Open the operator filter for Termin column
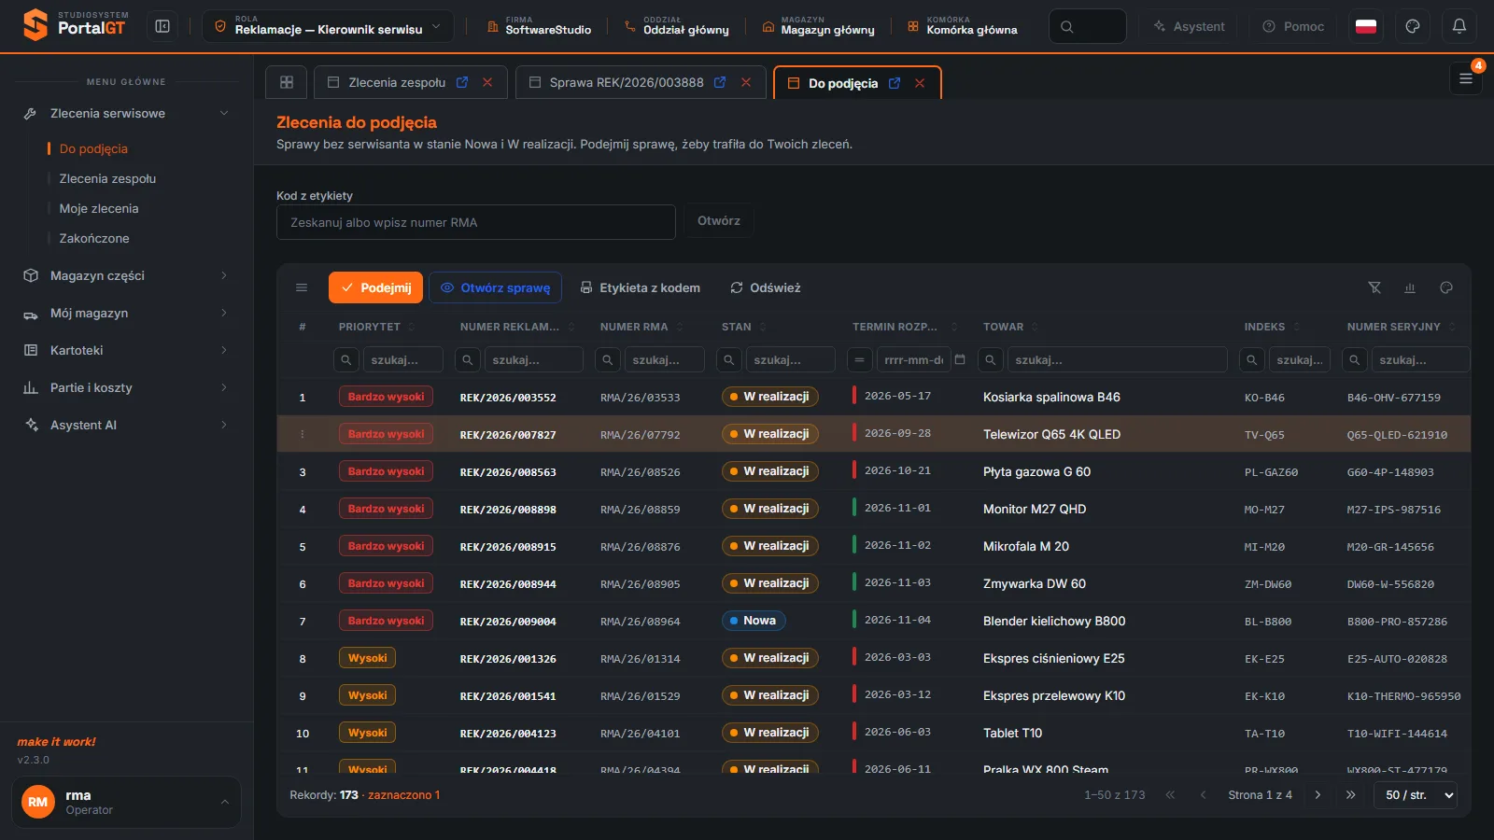 click(x=859, y=359)
